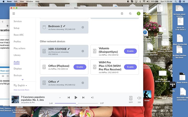Viewport: 188px width, 117px height.
Task: Open the Roon application menu
Action: 9,1
